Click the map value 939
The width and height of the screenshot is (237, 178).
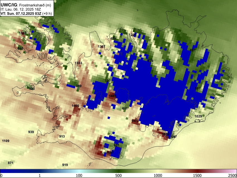click(x=31, y=132)
